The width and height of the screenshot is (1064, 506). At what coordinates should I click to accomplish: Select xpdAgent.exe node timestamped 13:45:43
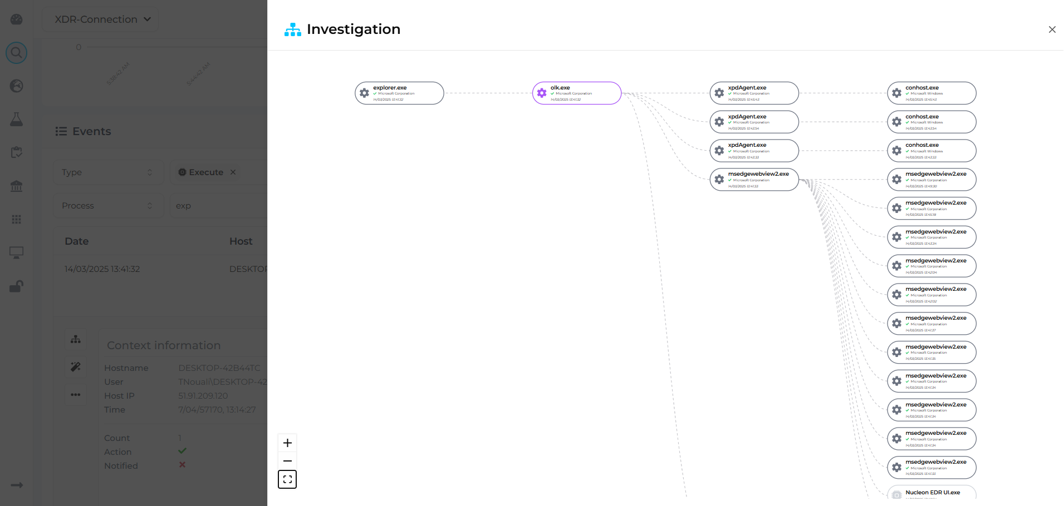pos(754,93)
